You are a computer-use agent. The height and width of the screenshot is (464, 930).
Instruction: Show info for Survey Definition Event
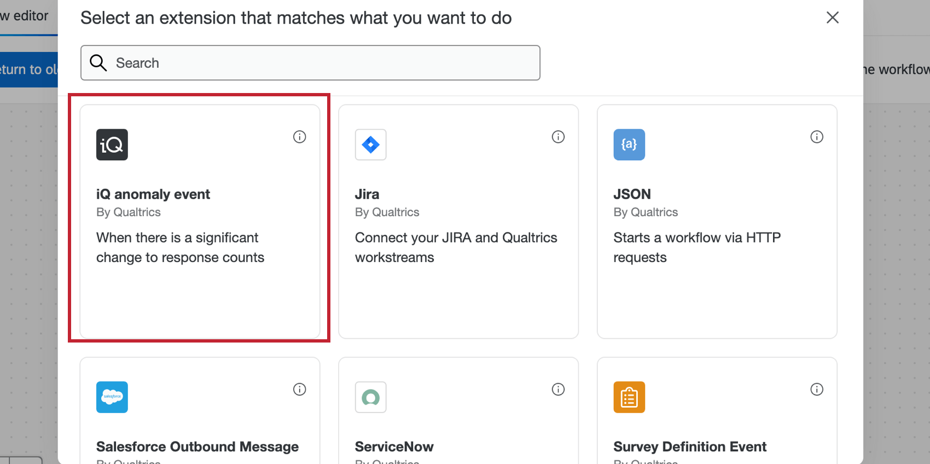click(817, 390)
